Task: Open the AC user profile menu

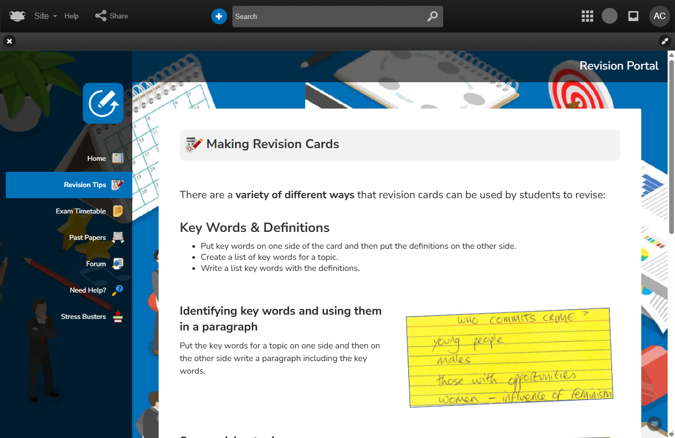Action: (x=659, y=16)
